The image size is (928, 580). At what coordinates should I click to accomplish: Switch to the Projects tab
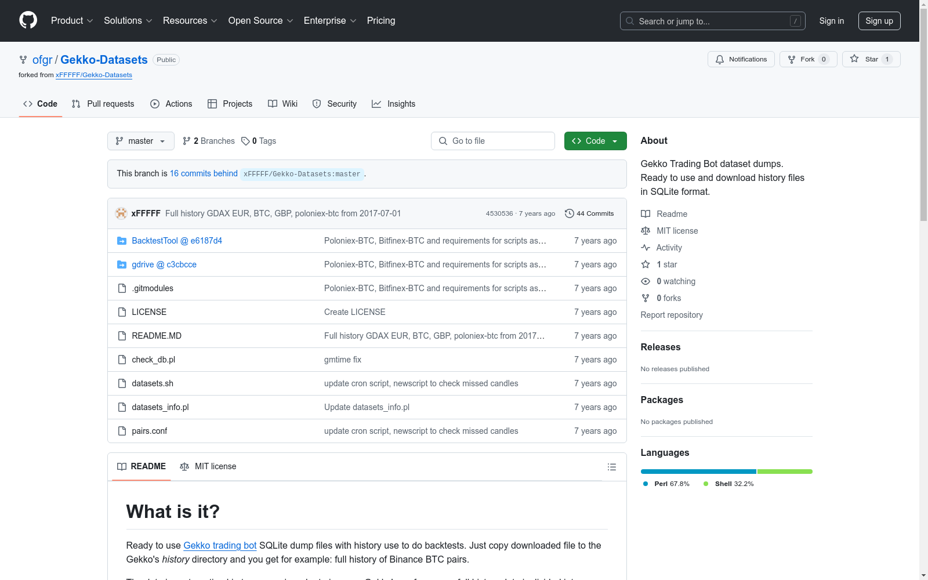click(x=230, y=104)
